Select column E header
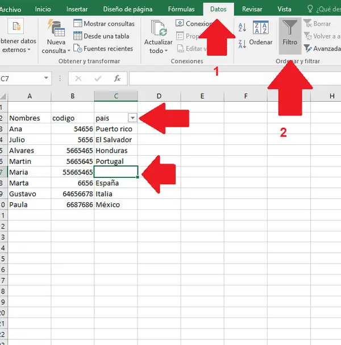The image size is (341, 345). click(202, 96)
